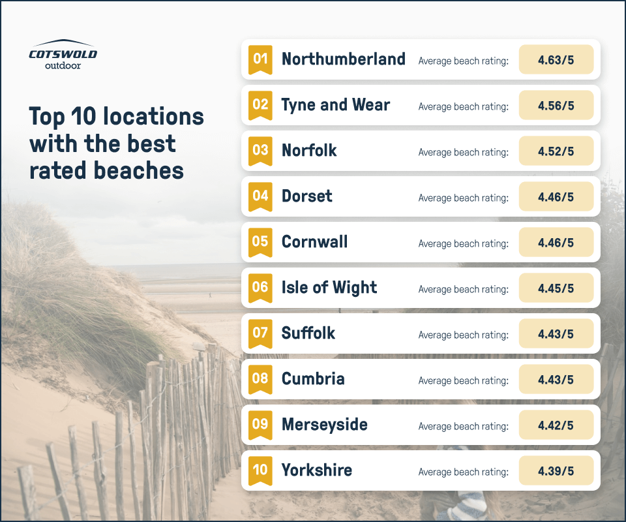Select the Merseyside location name

(324, 425)
